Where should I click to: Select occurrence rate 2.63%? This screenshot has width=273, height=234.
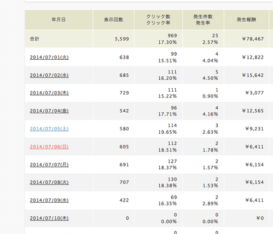210,132
